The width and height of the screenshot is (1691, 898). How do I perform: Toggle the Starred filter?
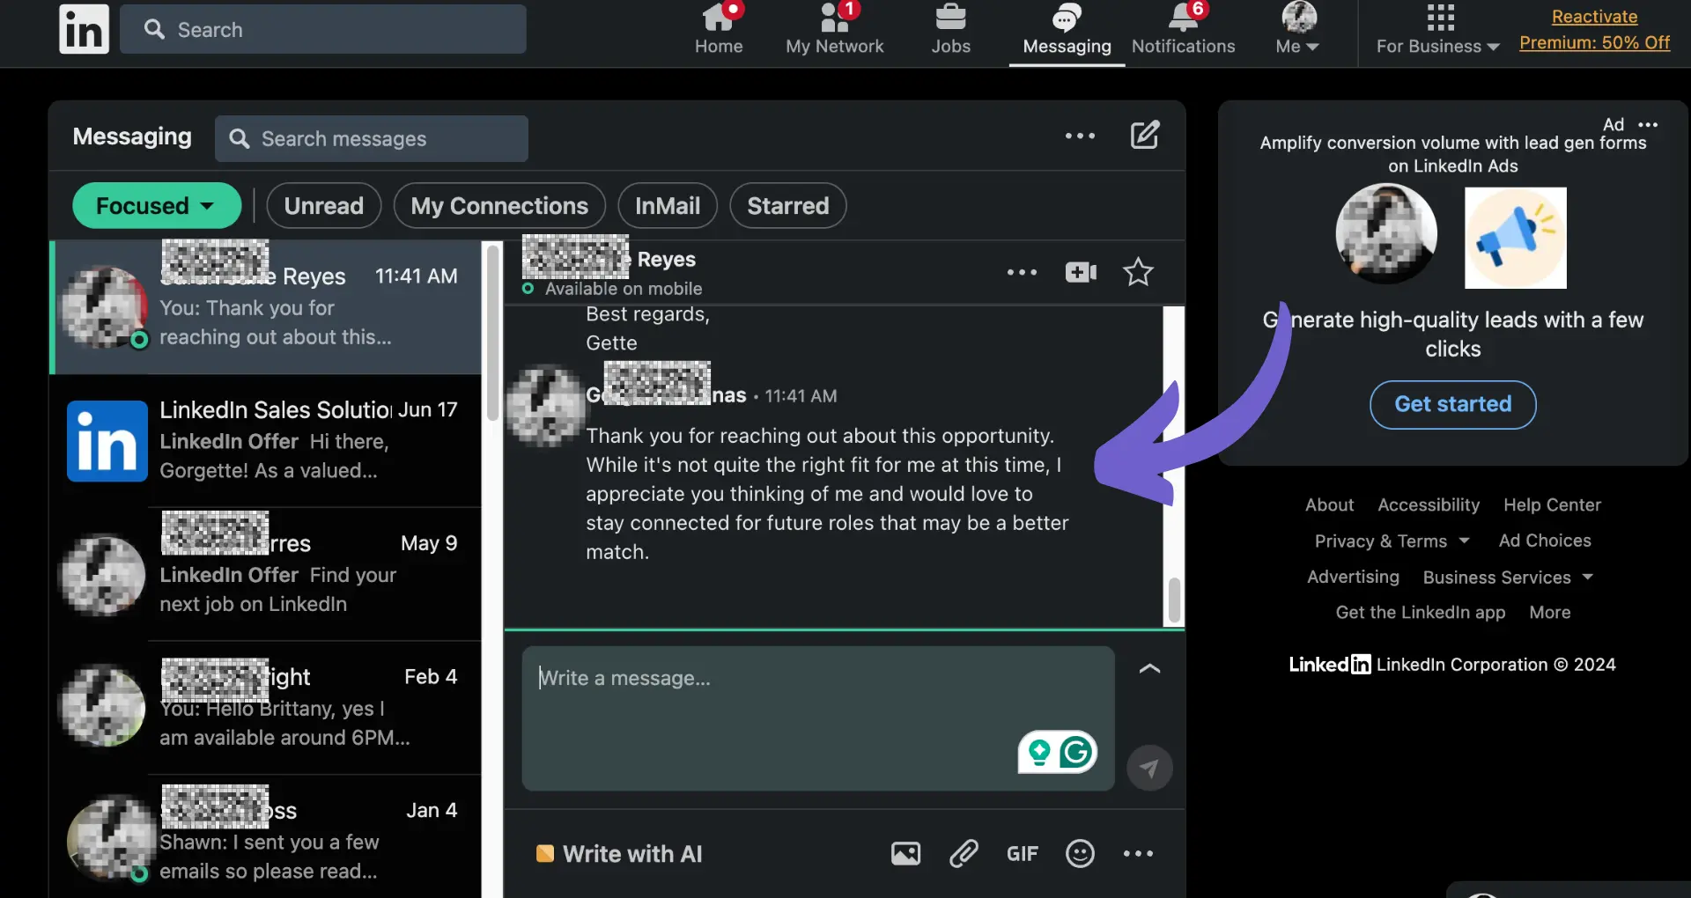click(x=788, y=206)
